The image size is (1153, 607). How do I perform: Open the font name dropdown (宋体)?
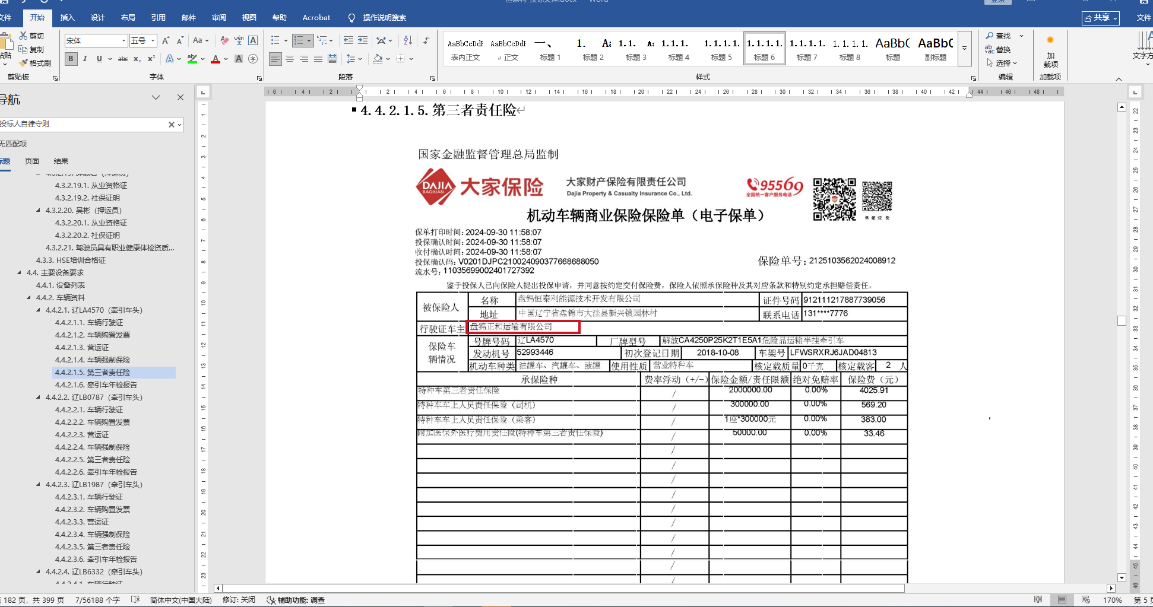coord(123,40)
